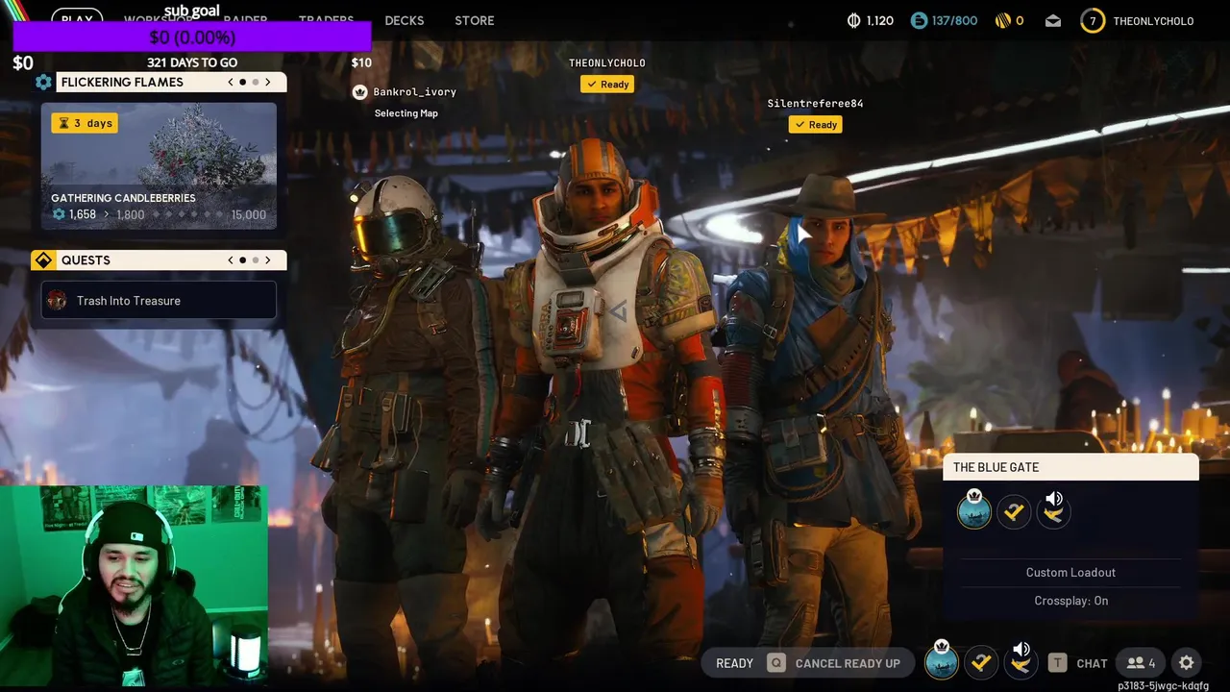Open the CHAT button
This screenshot has width=1230, height=692.
1078,663
